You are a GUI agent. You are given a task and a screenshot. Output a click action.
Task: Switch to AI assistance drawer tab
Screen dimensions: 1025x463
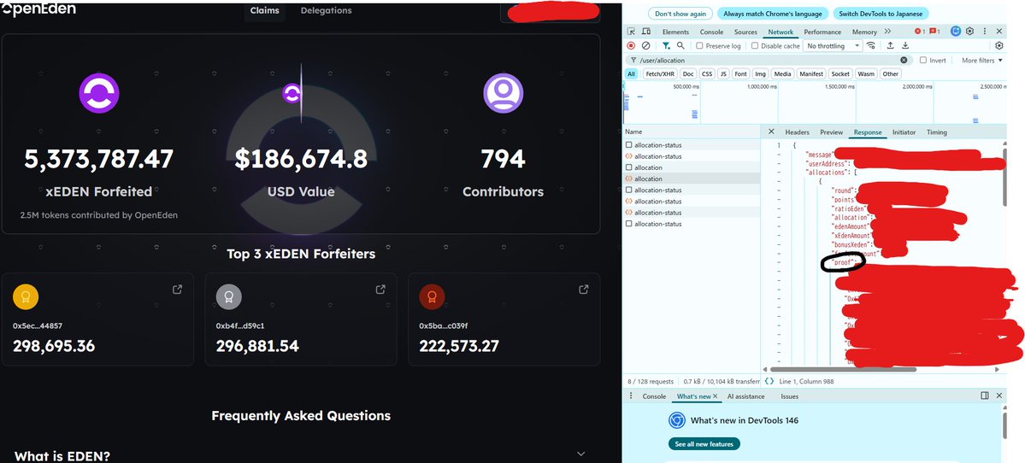click(745, 396)
